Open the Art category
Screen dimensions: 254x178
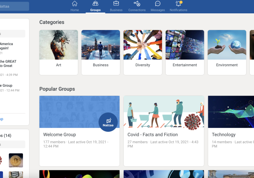coord(59,52)
